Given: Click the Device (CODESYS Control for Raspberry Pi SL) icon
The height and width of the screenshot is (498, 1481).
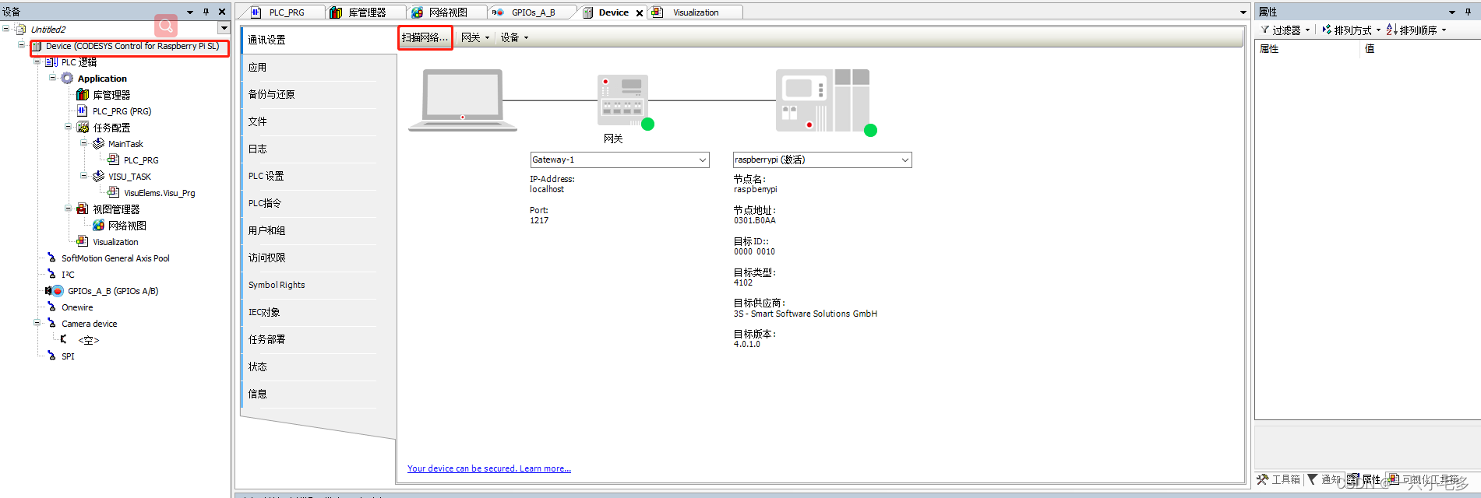Looking at the screenshot, I should tap(37, 47).
